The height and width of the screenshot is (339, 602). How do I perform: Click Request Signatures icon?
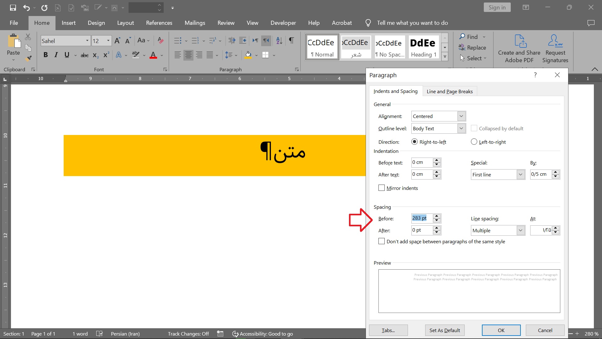pos(555,48)
